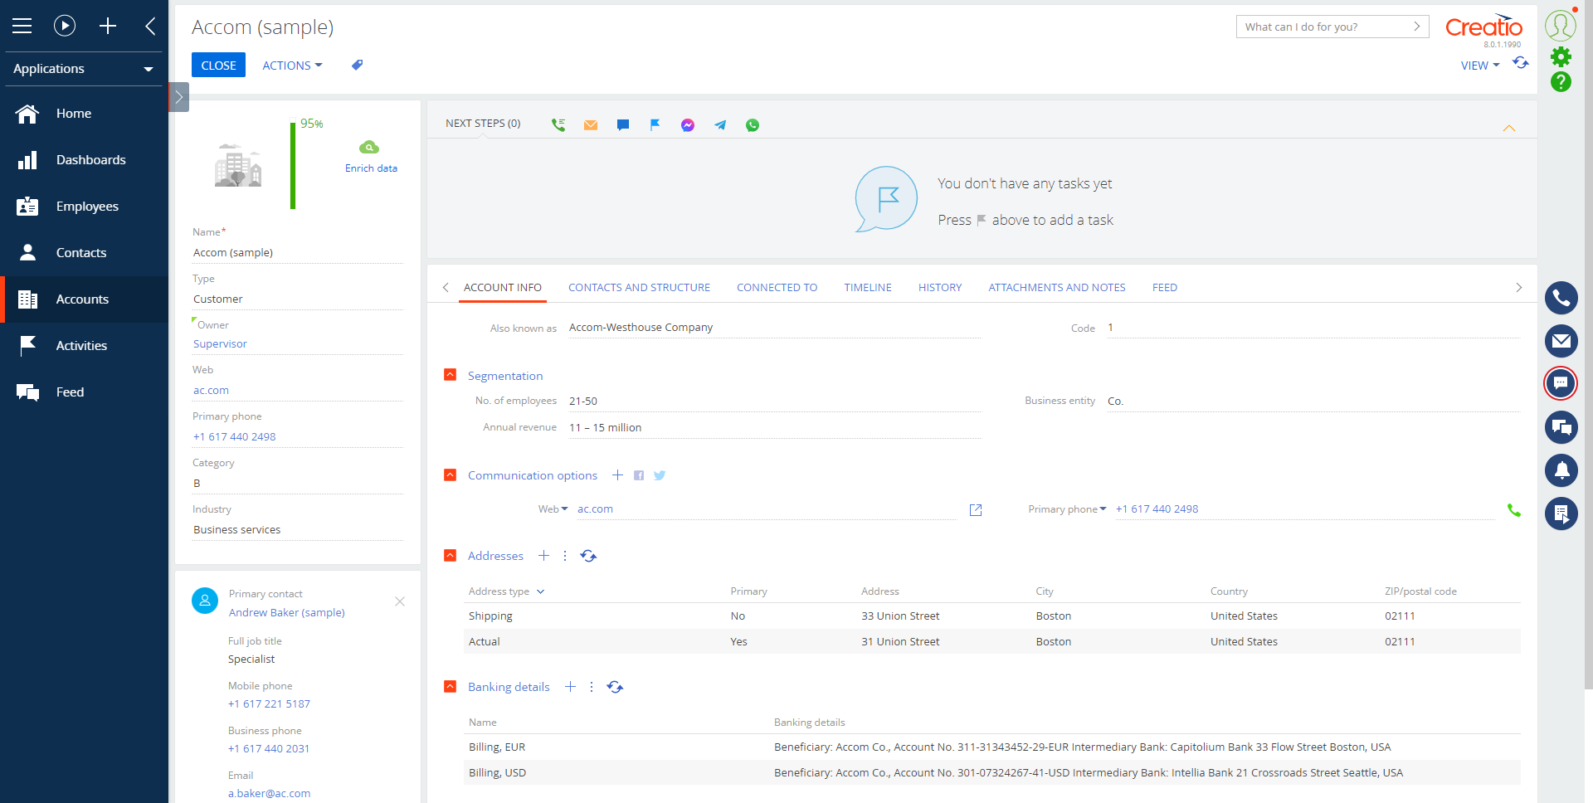
Task: Open the account's Facebook communication option
Action: pos(639,475)
